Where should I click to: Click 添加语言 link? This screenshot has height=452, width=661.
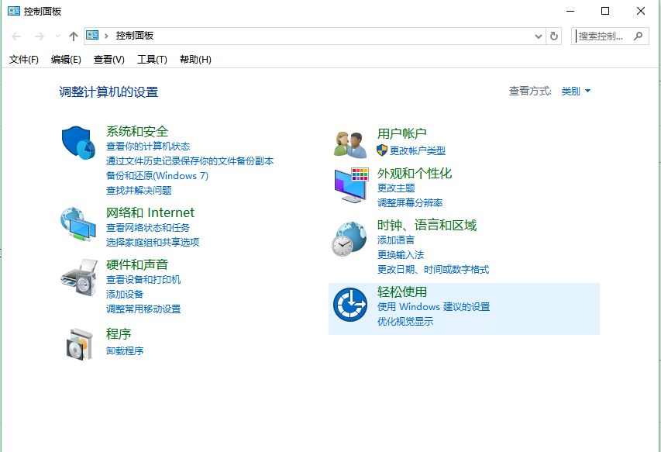click(396, 240)
